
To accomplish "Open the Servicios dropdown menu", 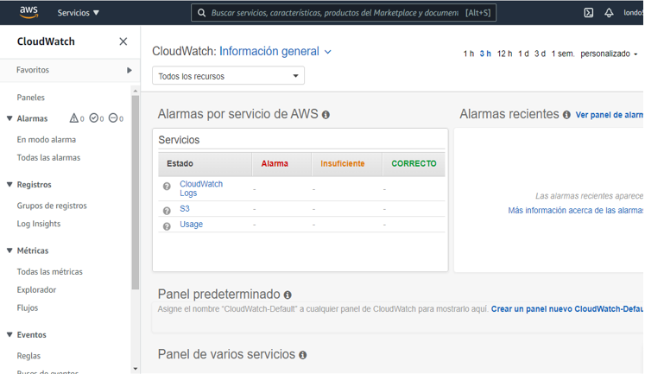I will 79,13.
